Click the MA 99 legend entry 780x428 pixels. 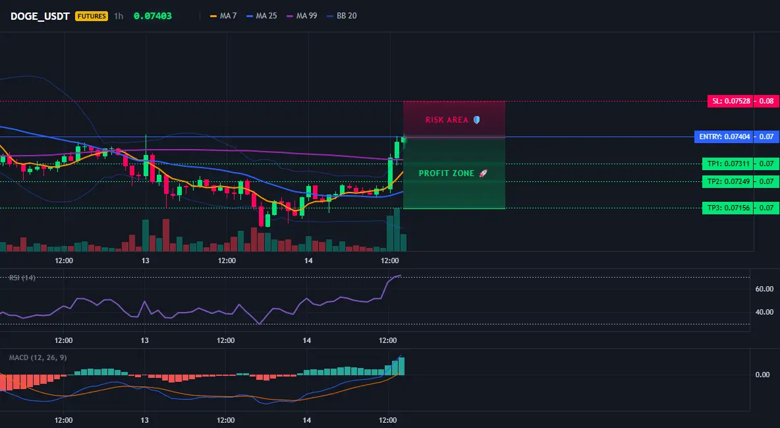pyautogui.click(x=302, y=16)
